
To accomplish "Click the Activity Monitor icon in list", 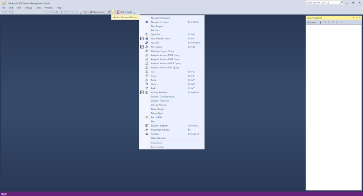I will pos(147,92).
